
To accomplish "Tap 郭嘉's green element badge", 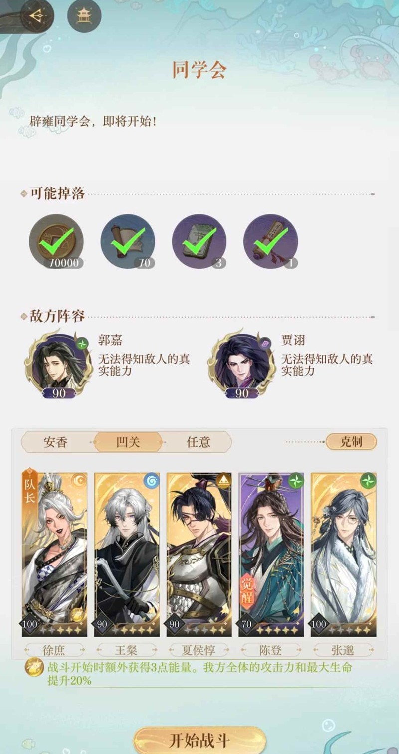I will click(x=82, y=343).
